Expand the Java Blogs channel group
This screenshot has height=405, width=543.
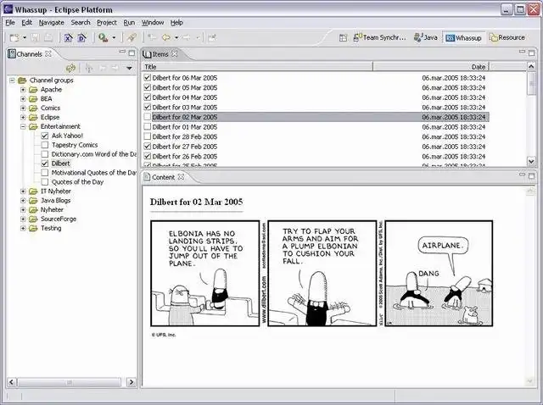click(23, 201)
